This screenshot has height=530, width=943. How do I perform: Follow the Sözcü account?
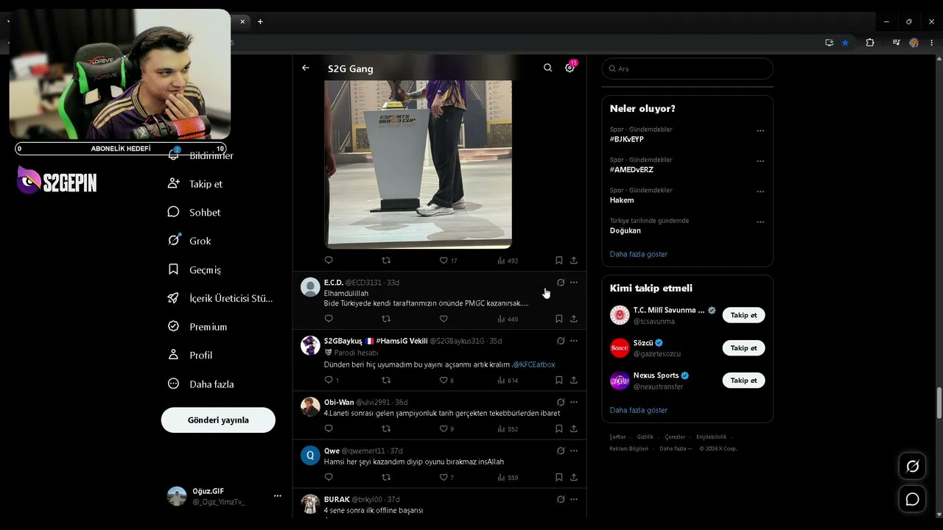743,347
